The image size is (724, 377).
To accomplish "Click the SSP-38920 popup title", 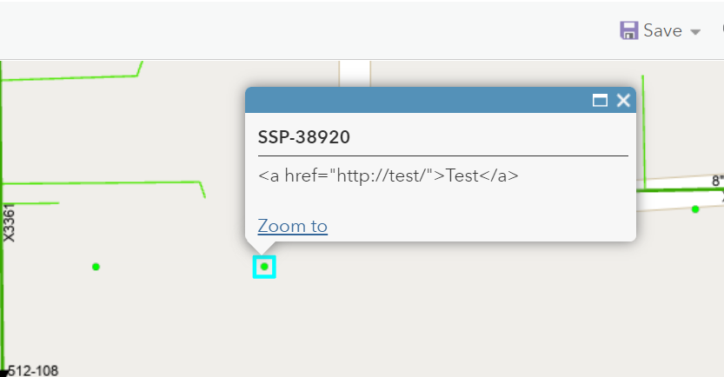I will pyautogui.click(x=304, y=137).
